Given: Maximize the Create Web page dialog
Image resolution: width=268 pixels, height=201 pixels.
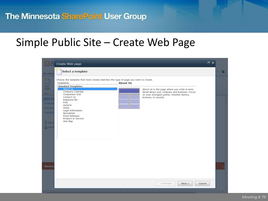Looking at the screenshot, I should pyautogui.click(x=209, y=63).
